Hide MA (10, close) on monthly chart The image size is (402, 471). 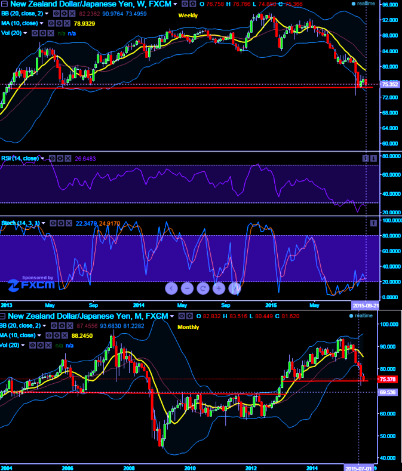pos(49,335)
